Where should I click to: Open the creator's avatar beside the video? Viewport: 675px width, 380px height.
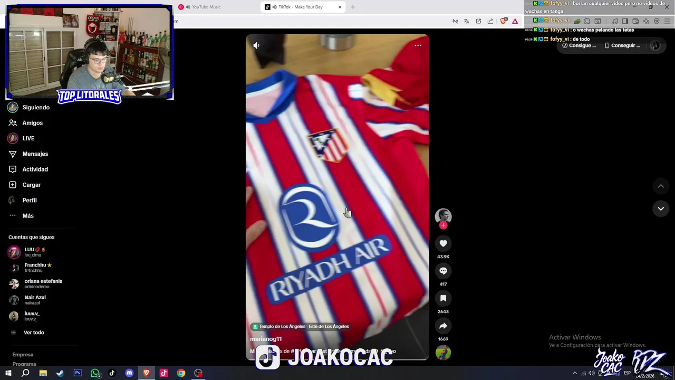(443, 215)
